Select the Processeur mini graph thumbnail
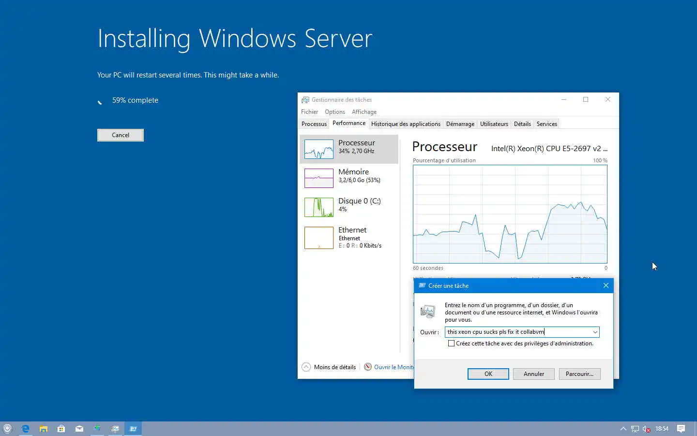Screen dimensions: 697x436 (318, 149)
